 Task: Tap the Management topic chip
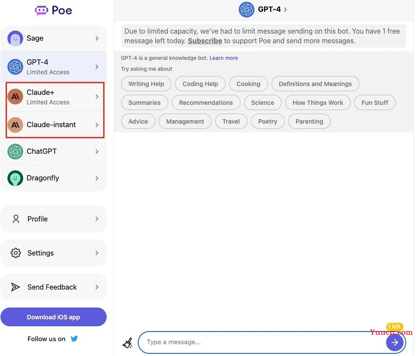tap(185, 121)
